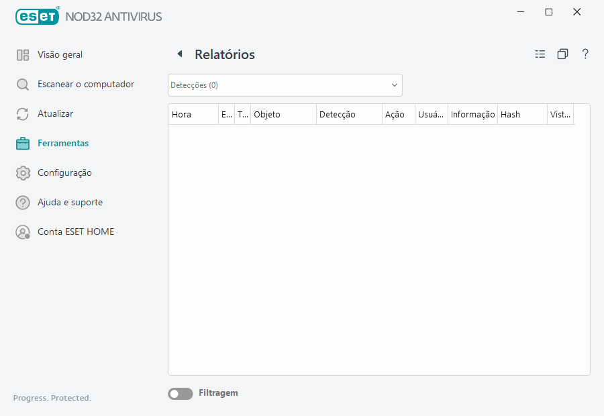Click the Ajuda e suporte question icon

[23, 202]
